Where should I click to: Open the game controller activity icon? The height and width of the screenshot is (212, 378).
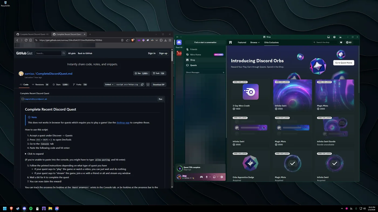coord(201,177)
